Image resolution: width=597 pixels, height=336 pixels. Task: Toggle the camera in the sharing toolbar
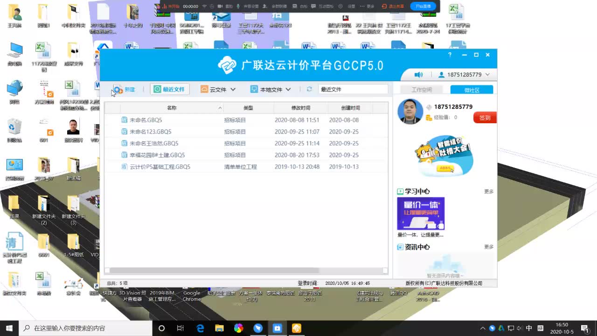click(x=220, y=6)
